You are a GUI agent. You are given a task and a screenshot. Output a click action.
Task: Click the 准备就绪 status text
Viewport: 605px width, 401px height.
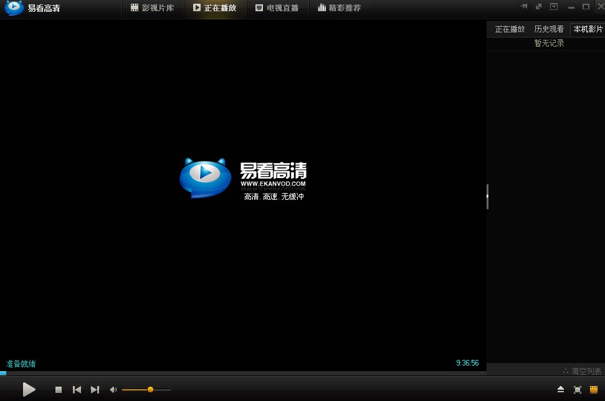tap(21, 364)
